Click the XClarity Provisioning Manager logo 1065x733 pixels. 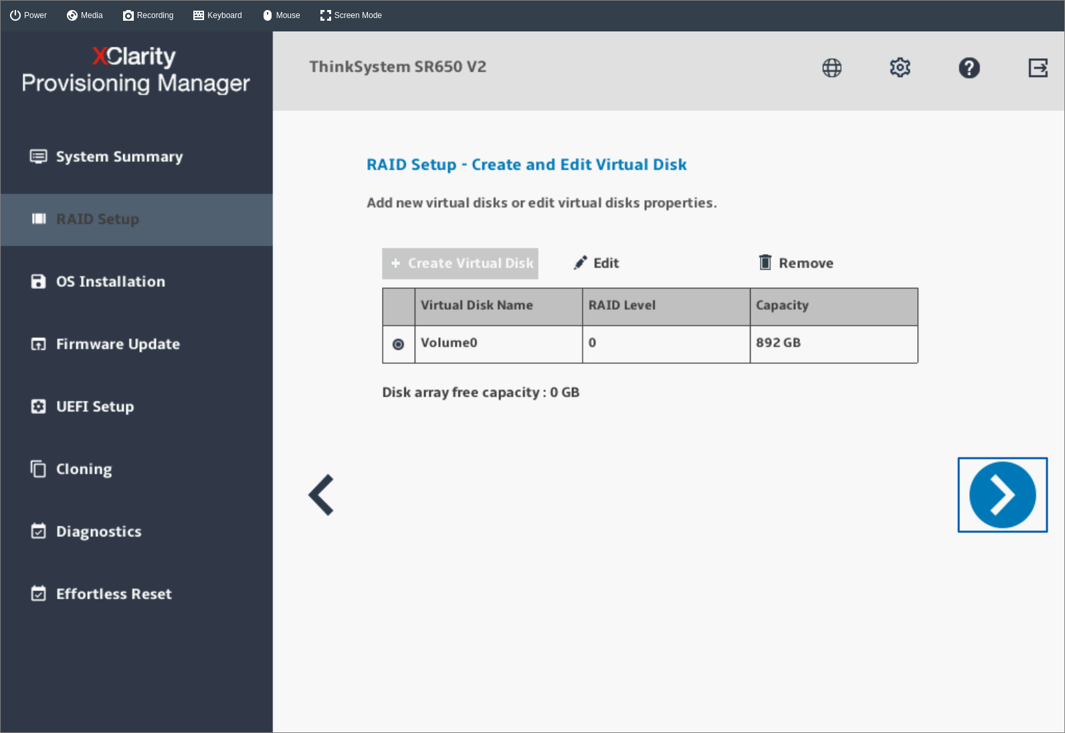click(135, 70)
